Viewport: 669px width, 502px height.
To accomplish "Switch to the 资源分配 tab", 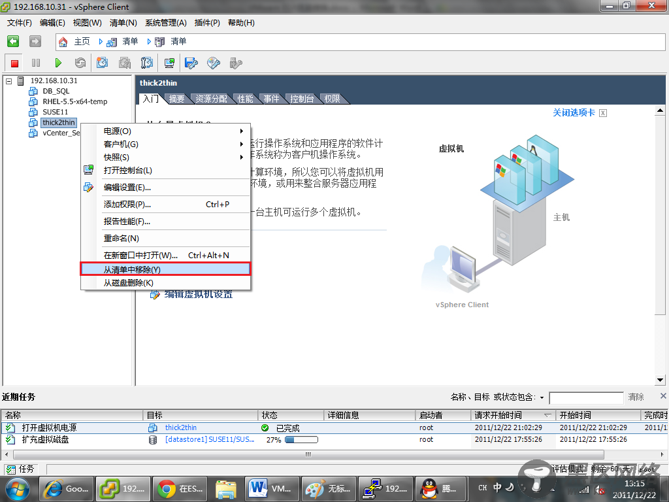I will click(211, 99).
